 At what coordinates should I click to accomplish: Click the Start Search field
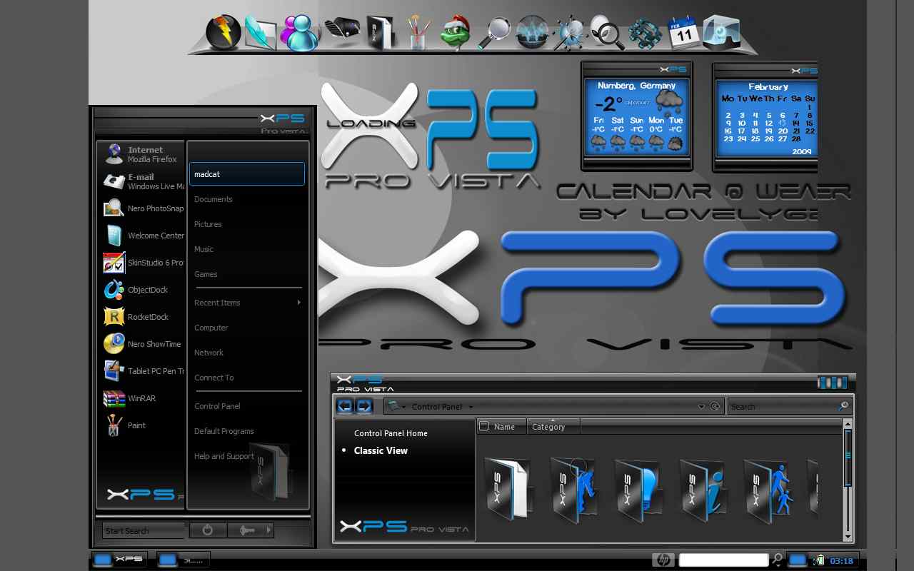coord(143,530)
